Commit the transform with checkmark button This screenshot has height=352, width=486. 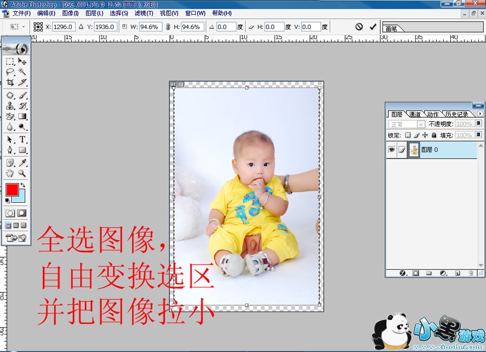[373, 27]
